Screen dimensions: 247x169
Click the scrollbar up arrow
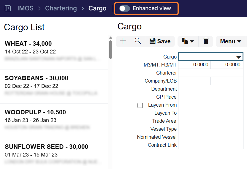point(110,38)
